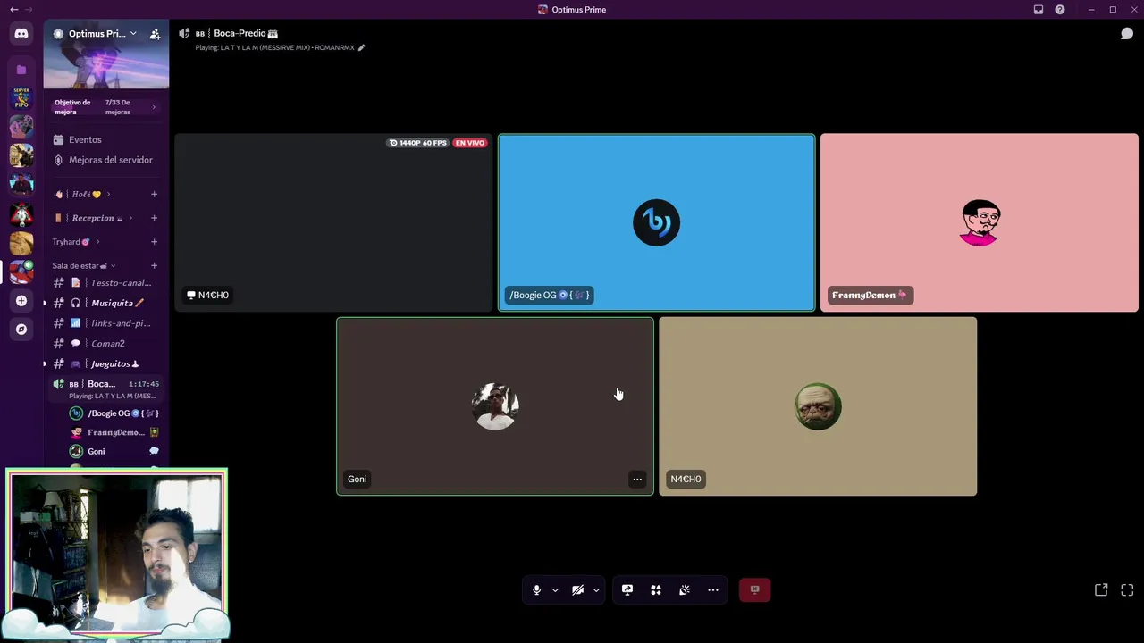
Task: Open Optimus Prime server menu dropdown
Action: coord(133,34)
